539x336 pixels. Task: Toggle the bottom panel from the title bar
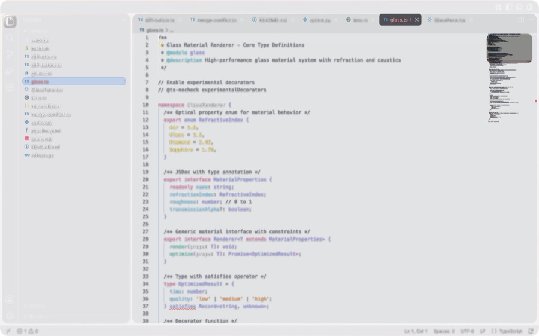pyautogui.click(x=519, y=7)
